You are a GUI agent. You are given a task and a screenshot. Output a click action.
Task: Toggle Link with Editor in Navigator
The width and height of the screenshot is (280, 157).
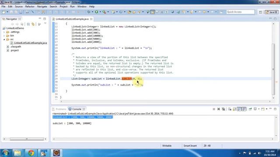33,24
